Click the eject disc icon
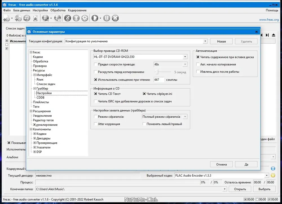Viewport: 282px width, 204px height. 273,35
